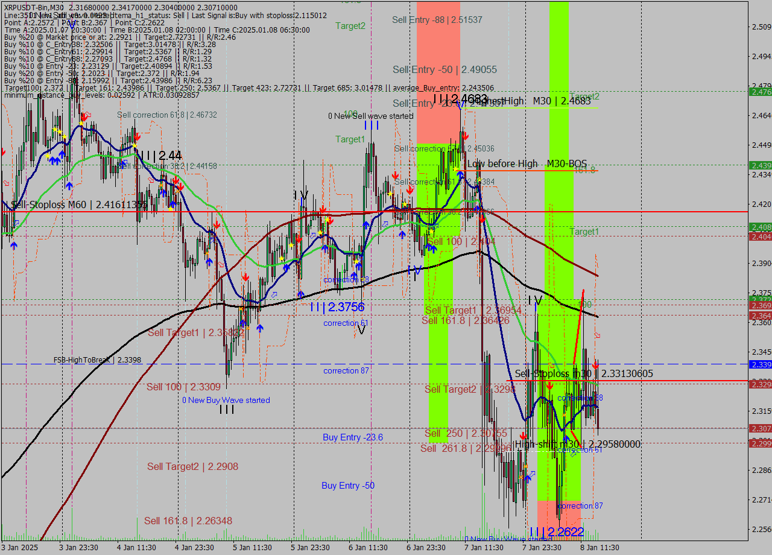The image size is (772, 555).
Task: Select the 'Buy Entry -50' label
Action: click(348, 486)
